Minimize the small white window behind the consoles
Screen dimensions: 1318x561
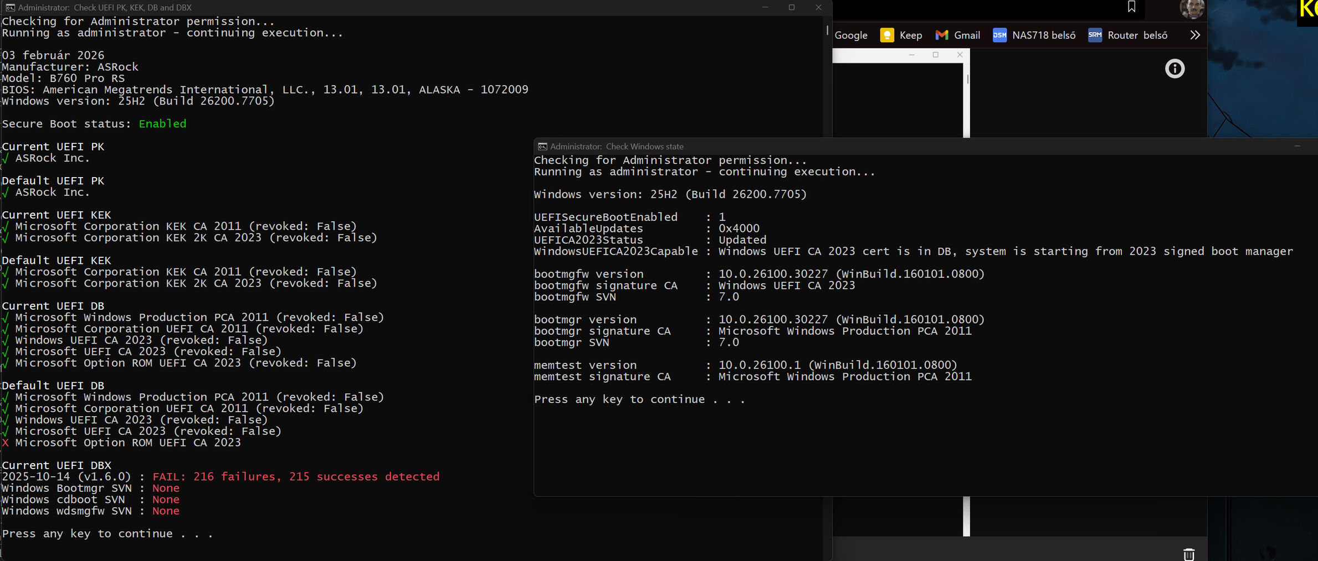point(911,55)
